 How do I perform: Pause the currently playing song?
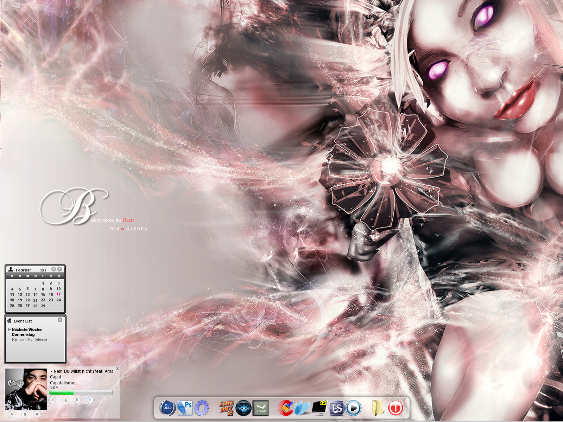tap(25, 414)
